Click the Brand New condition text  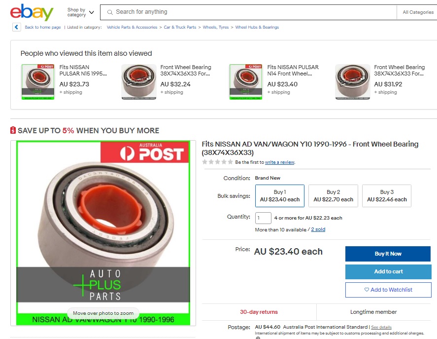pos(268,178)
